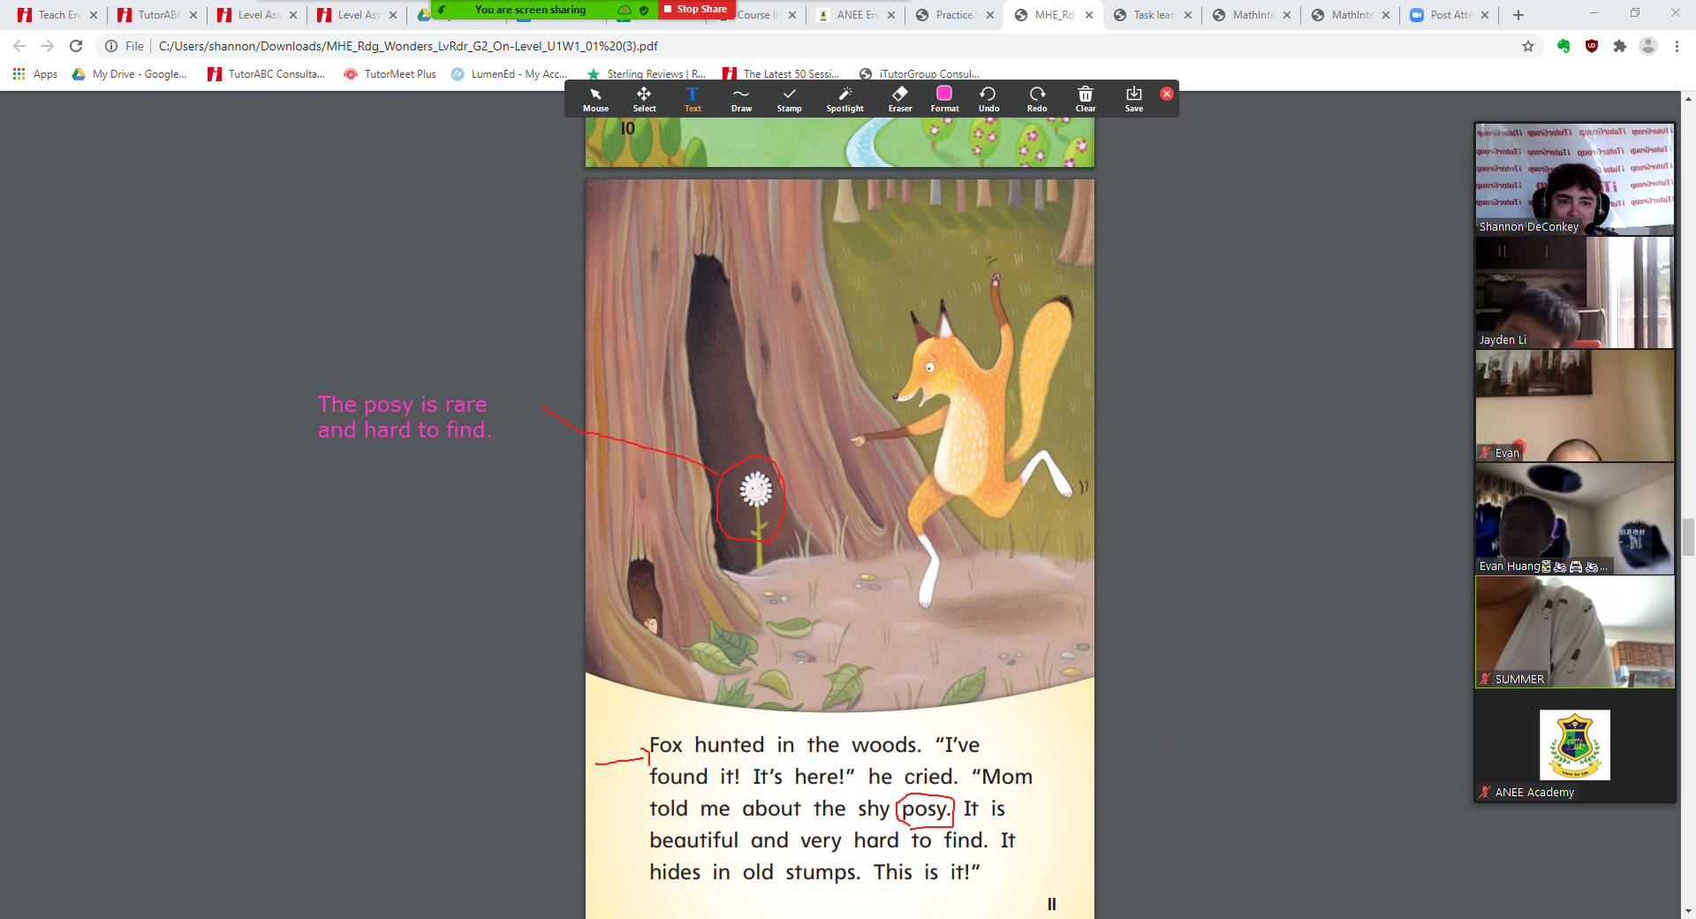The height and width of the screenshot is (919, 1696).
Task: Open the Chrome profile avatar
Action: [1648, 46]
